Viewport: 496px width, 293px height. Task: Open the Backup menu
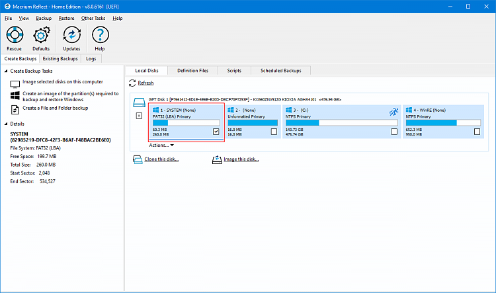(44, 19)
